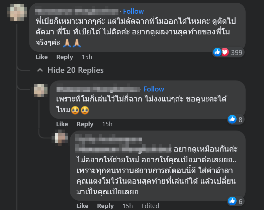Reply to the second comment
The image size is (264, 210).
click(x=85, y=124)
